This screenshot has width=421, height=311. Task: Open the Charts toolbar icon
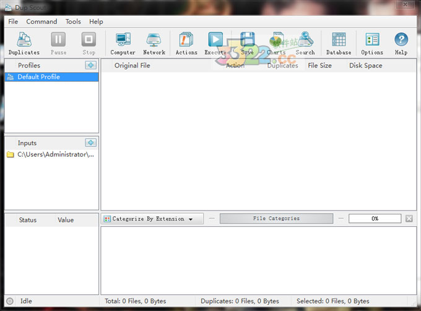pos(276,43)
